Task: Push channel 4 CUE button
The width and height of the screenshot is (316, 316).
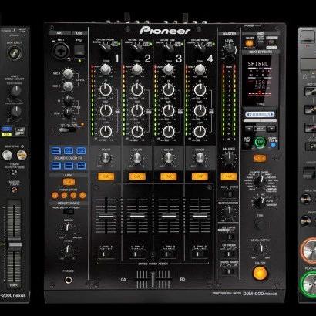Action: click(200, 176)
